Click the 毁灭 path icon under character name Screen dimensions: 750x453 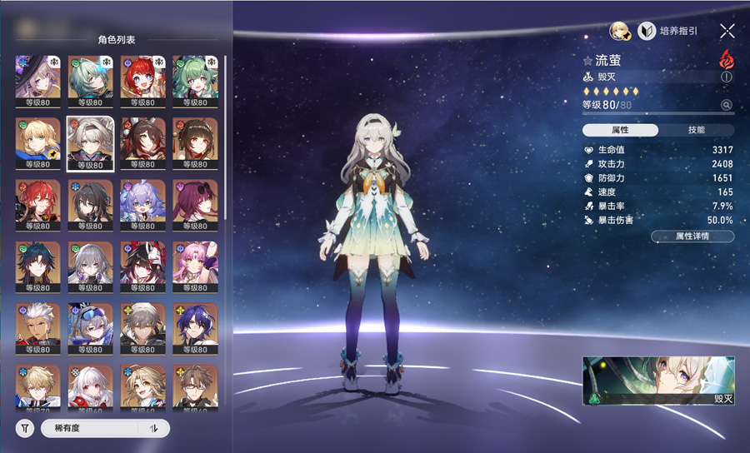pyautogui.click(x=587, y=77)
